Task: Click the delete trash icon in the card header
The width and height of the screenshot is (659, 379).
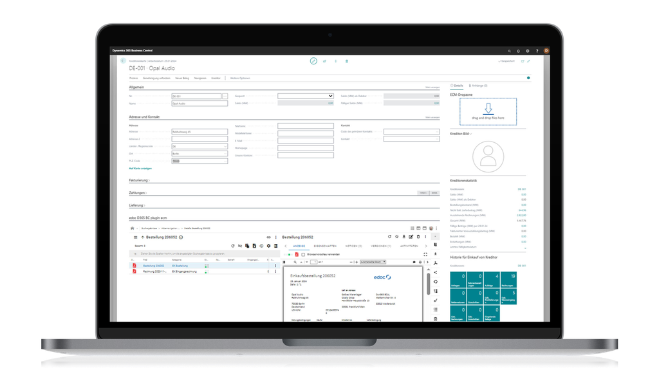Action: 347,61
